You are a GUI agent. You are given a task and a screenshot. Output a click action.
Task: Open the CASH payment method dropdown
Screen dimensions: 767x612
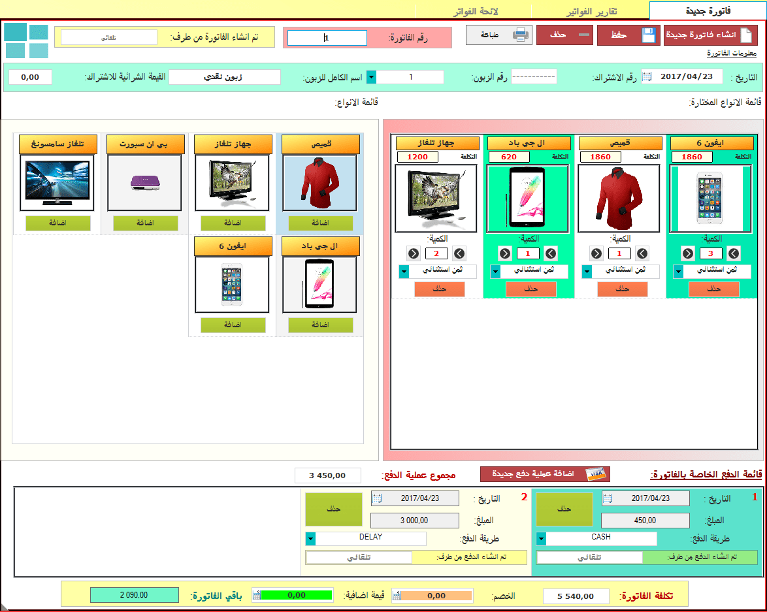coord(541,538)
